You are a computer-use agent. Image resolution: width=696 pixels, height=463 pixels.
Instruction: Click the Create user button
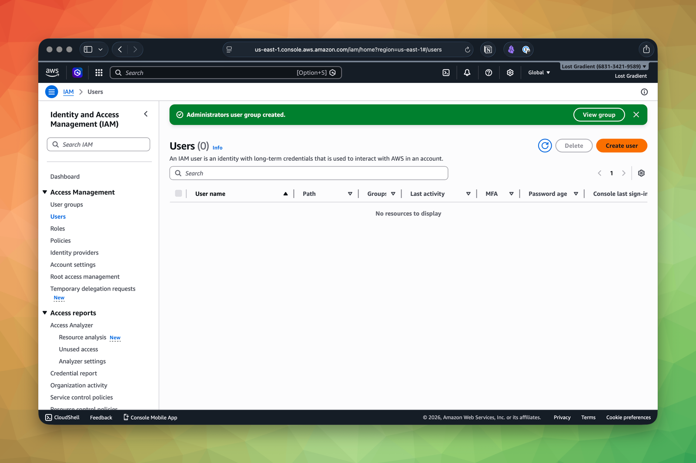click(x=621, y=146)
